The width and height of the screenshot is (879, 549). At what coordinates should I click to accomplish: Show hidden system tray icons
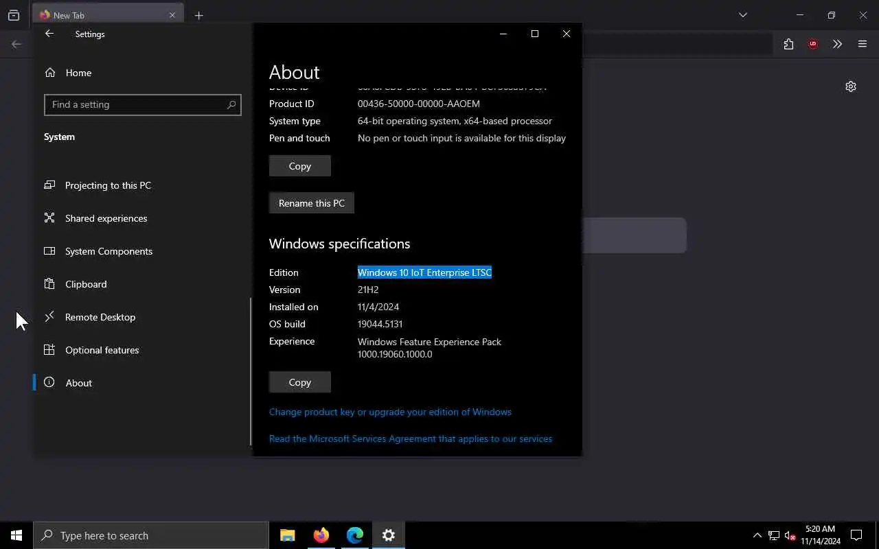coord(757,535)
